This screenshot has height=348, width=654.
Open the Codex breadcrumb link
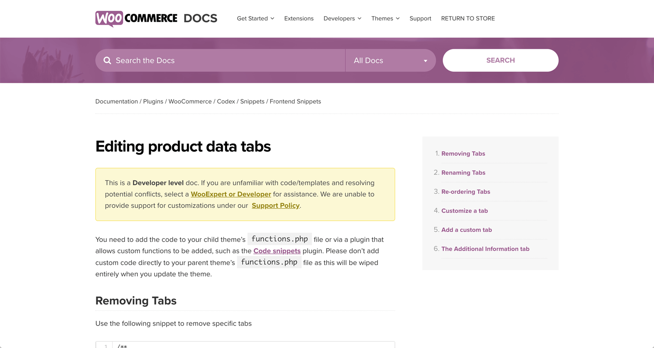pyautogui.click(x=226, y=101)
